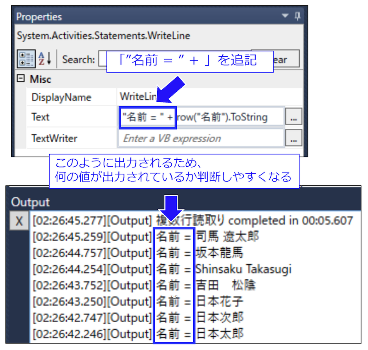Open the expression editor for TextWriter property
Image resolution: width=368 pixels, height=350 pixels.
293,138
